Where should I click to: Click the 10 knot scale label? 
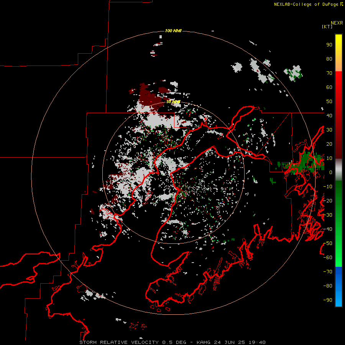(x=329, y=158)
